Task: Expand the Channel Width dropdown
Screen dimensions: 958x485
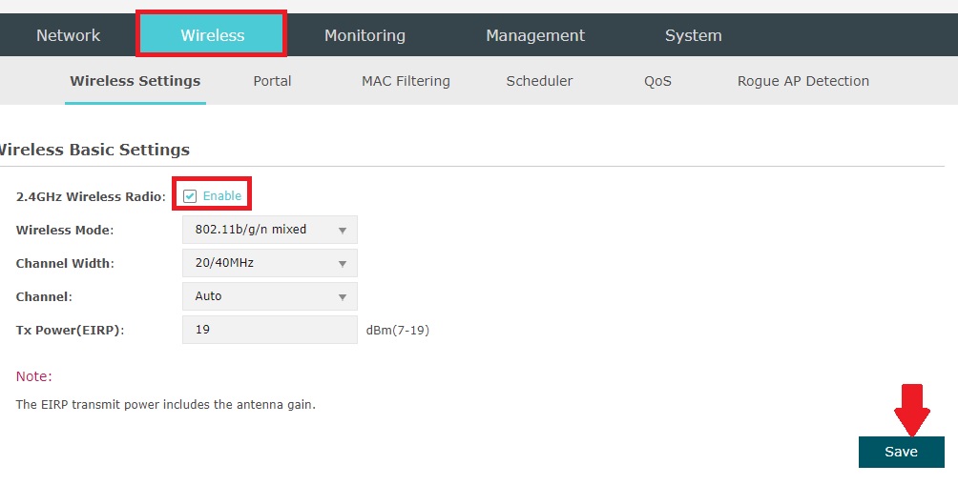Action: pyautogui.click(x=269, y=263)
